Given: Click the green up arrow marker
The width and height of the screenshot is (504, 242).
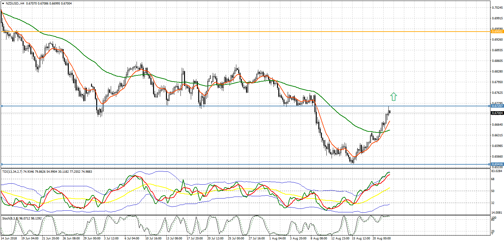Looking at the screenshot, I should [393, 96].
